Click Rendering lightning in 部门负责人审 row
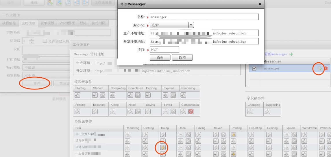Screen dimensions: 331x157 click(x=127, y=134)
